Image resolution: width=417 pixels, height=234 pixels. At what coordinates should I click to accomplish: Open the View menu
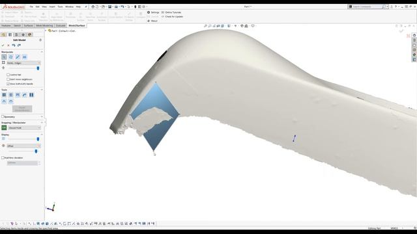(x=44, y=6)
